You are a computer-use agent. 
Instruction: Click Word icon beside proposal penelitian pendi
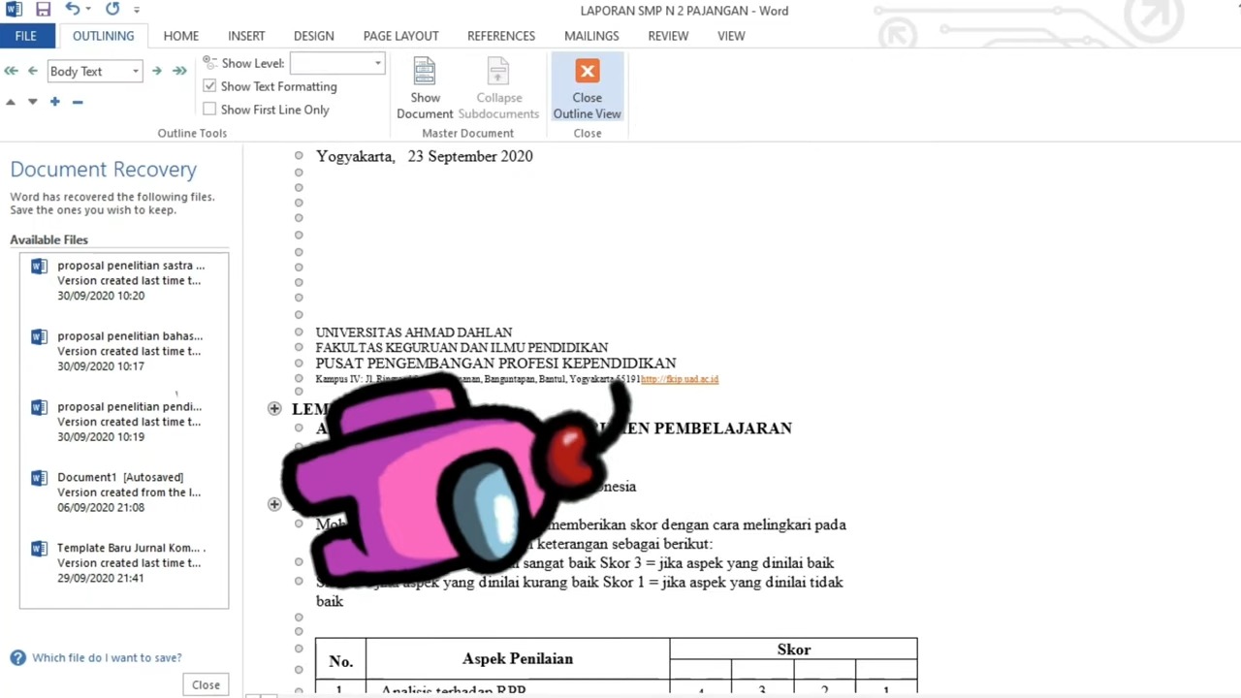(39, 407)
